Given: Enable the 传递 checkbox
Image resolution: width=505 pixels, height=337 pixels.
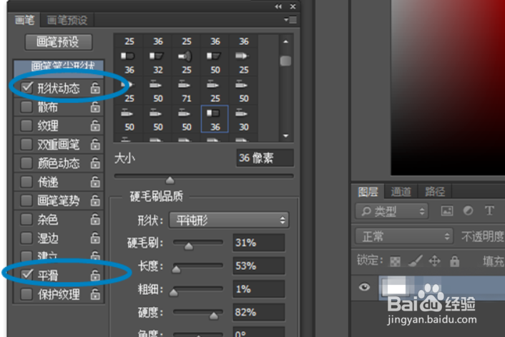Looking at the screenshot, I should coord(26,181).
